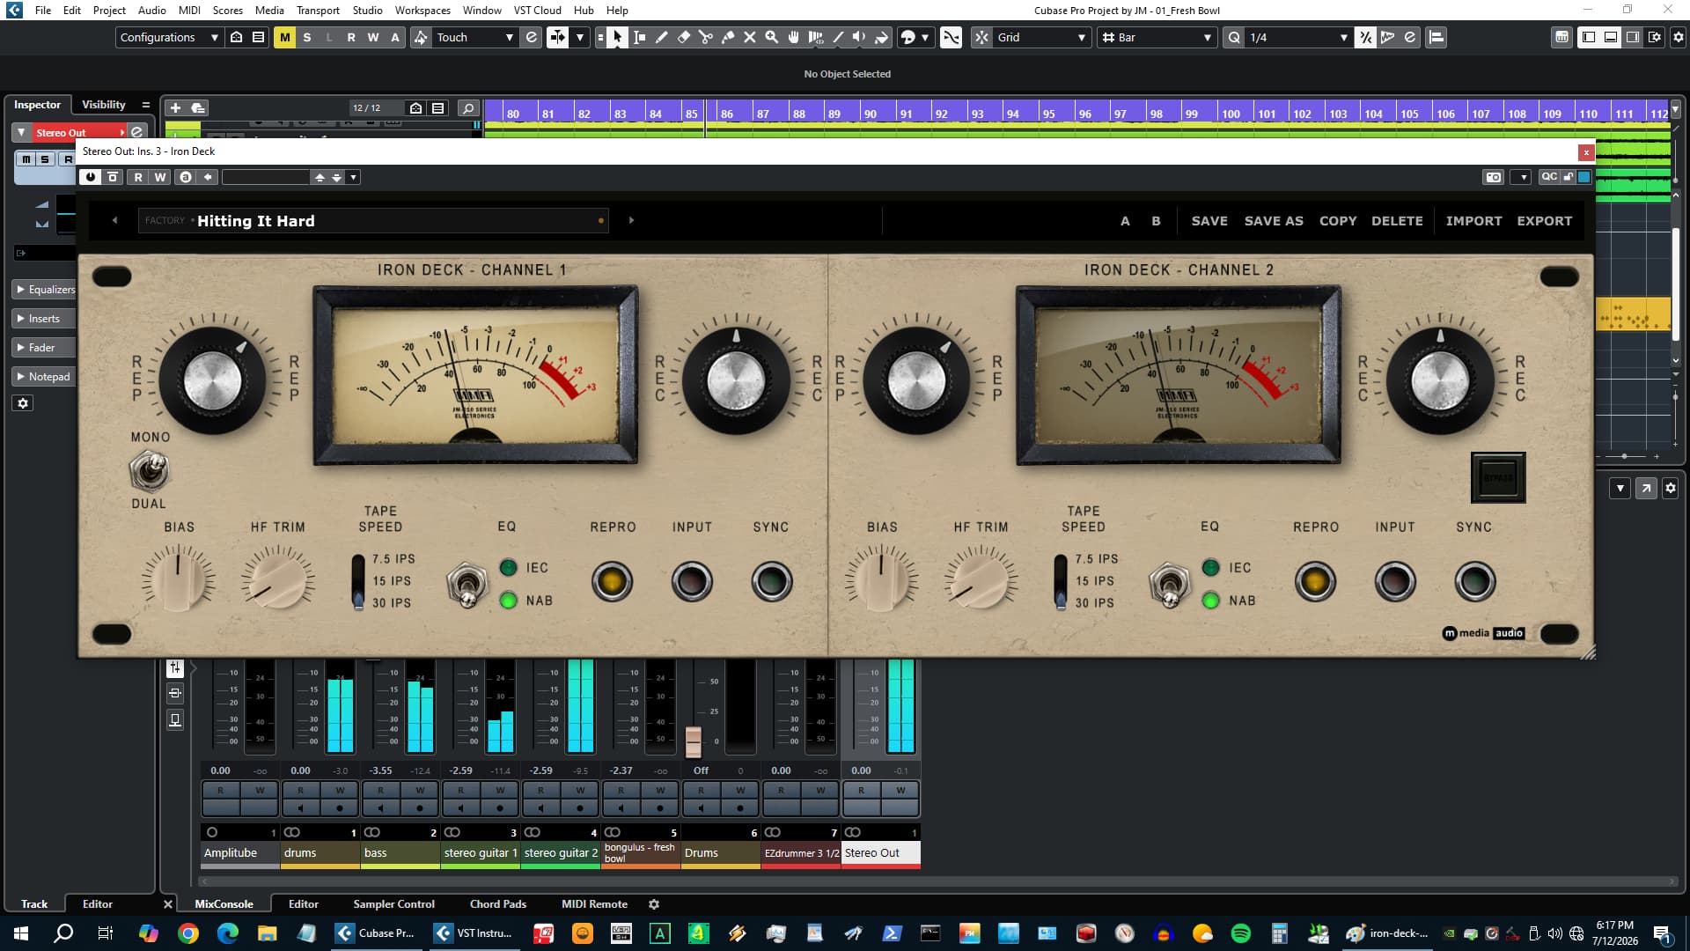Viewport: 1690px width, 951px height.
Task: Click EXPORT in preset bar
Action: coord(1544,221)
